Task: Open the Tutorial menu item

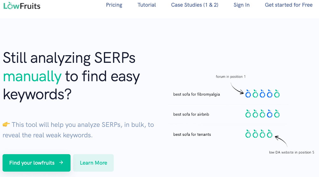Action: tap(146, 5)
